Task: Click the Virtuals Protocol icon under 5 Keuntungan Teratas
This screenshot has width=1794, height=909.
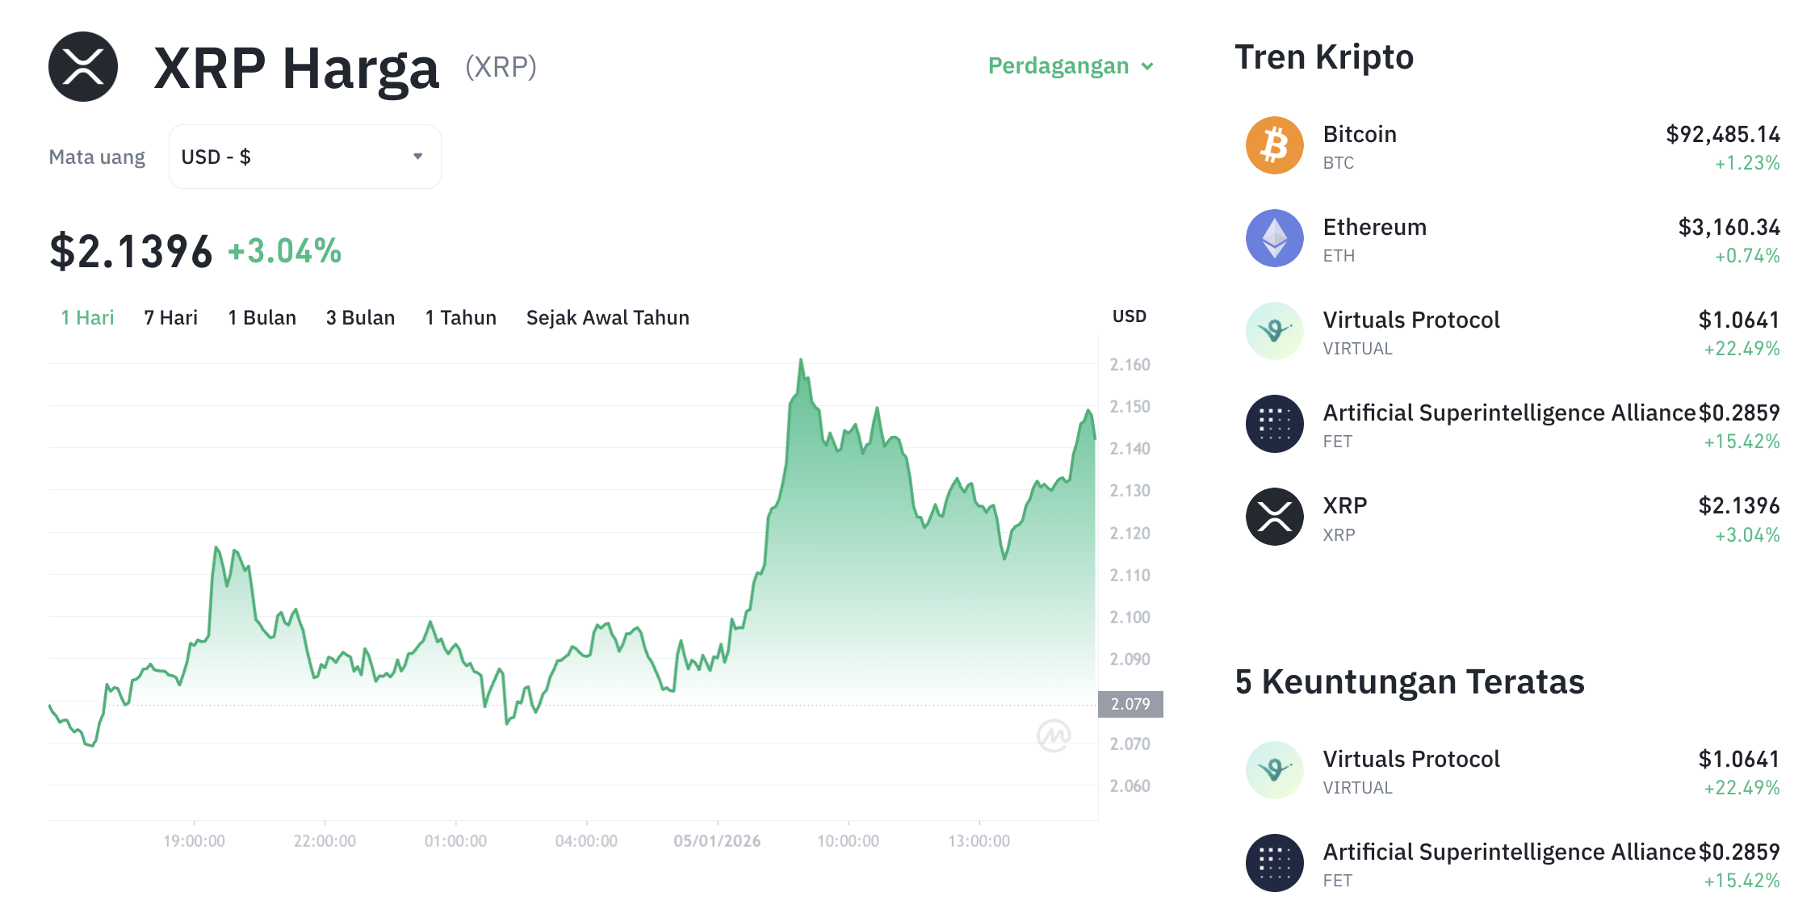Action: point(1275,769)
